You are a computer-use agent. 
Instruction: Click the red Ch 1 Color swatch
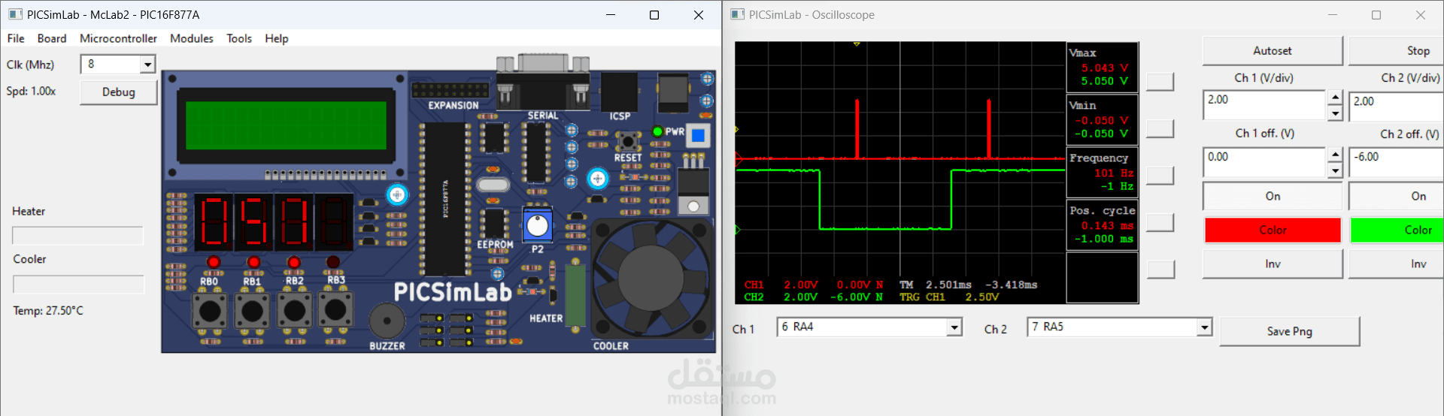click(1273, 231)
